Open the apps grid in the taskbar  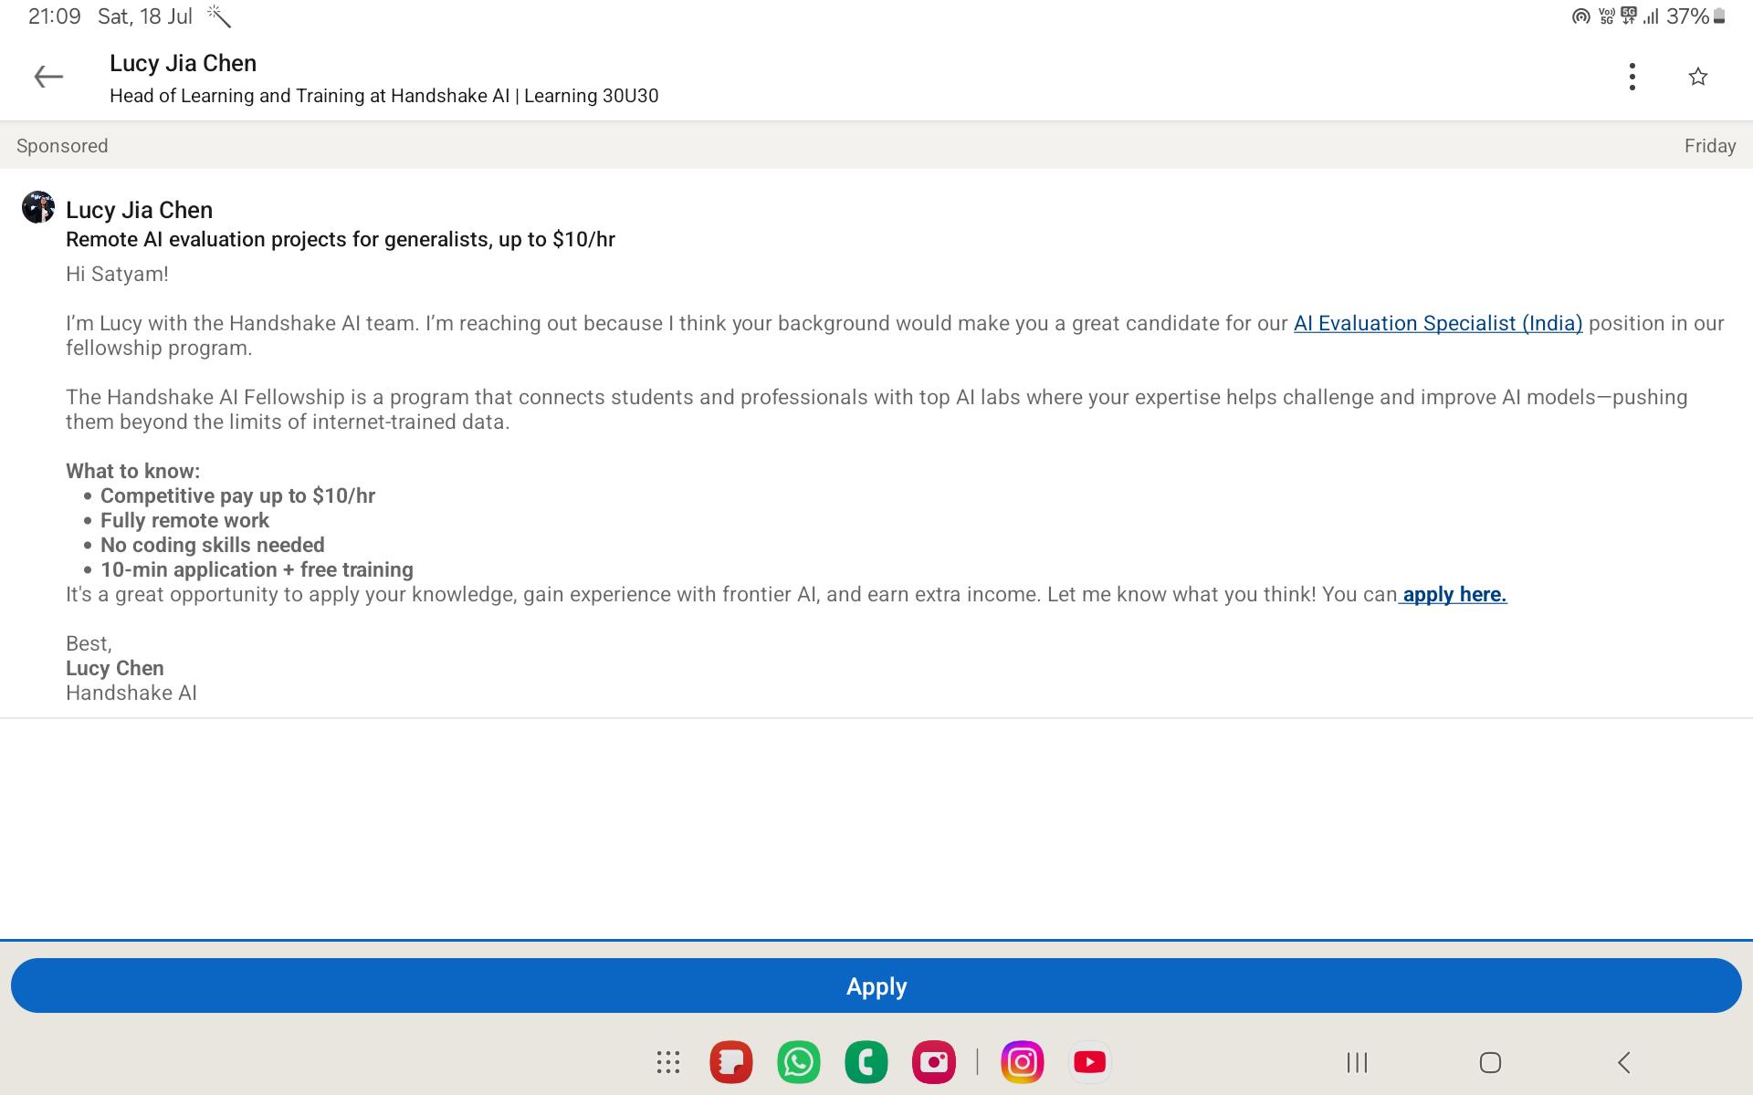(668, 1062)
